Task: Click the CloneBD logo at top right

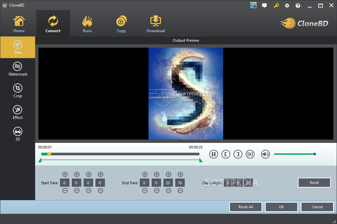Action: (304, 23)
